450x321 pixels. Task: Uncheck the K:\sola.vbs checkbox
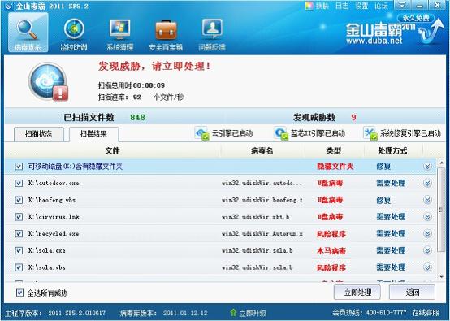[19, 267]
